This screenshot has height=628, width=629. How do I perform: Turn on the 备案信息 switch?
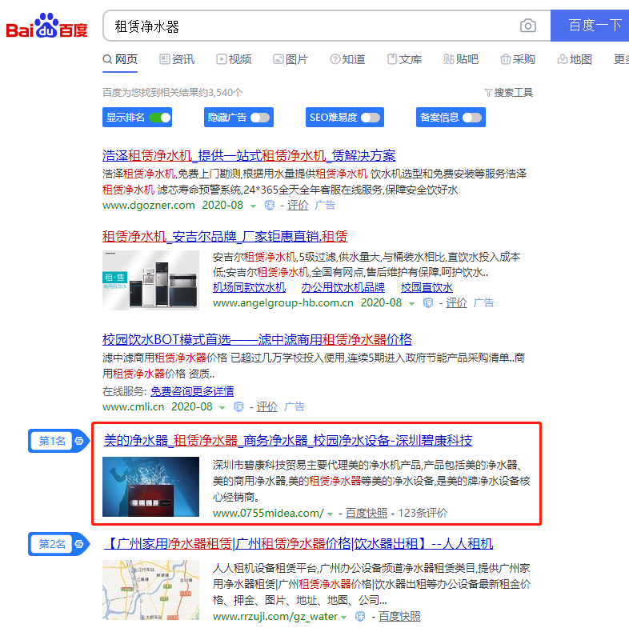click(x=472, y=118)
